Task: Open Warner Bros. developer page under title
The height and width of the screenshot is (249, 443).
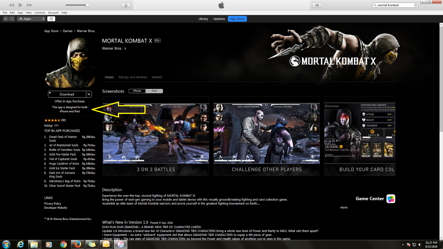Action: click(114, 48)
